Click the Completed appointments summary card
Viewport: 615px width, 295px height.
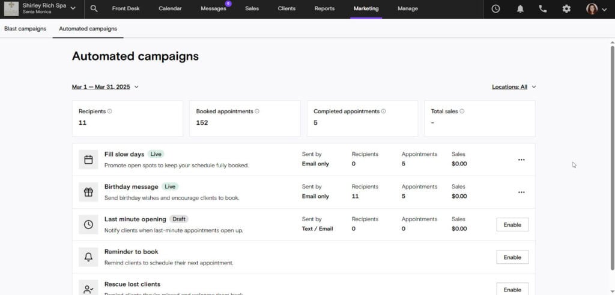pos(362,118)
